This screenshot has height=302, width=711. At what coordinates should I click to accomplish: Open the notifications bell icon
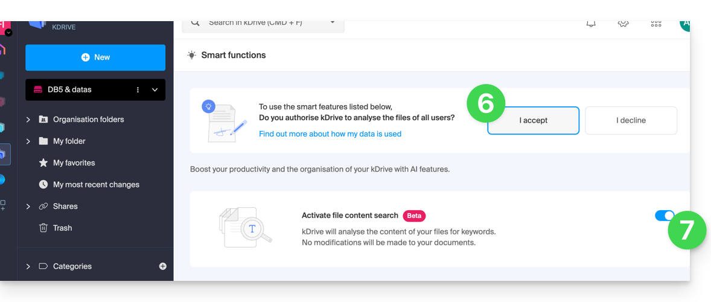tap(591, 24)
